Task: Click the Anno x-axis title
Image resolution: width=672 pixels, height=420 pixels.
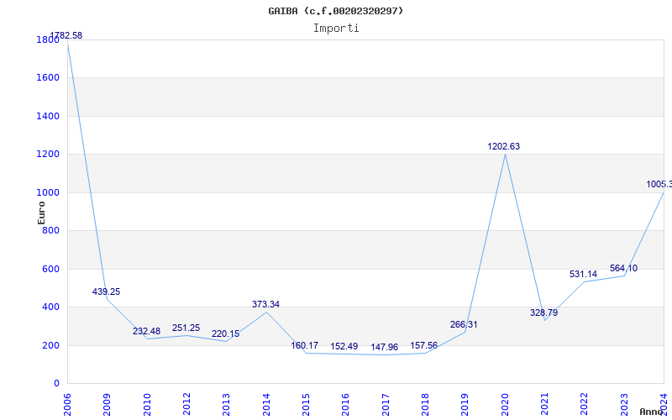Action: tap(651, 412)
